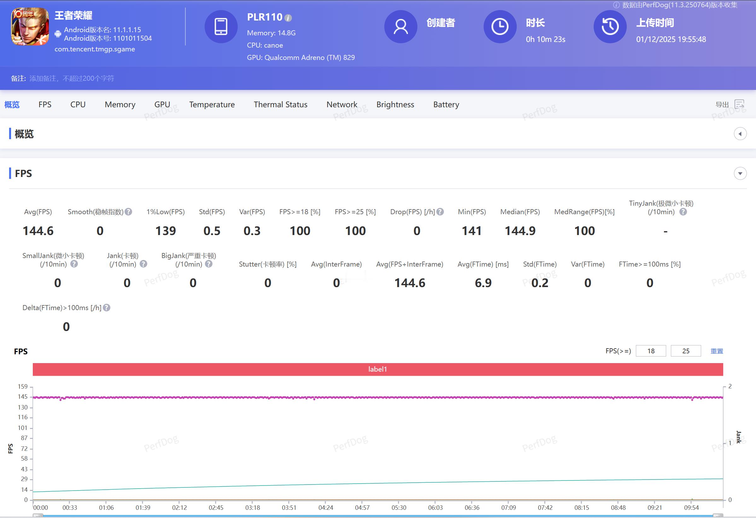756x518 pixels.
Task: Open the Temperature tab
Action: 212,104
